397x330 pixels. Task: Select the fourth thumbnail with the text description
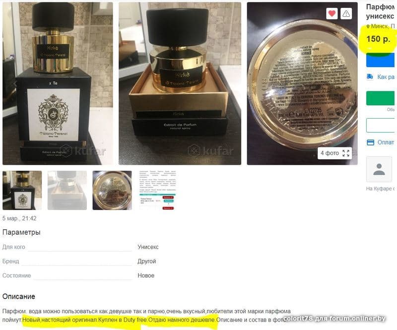[157, 190]
